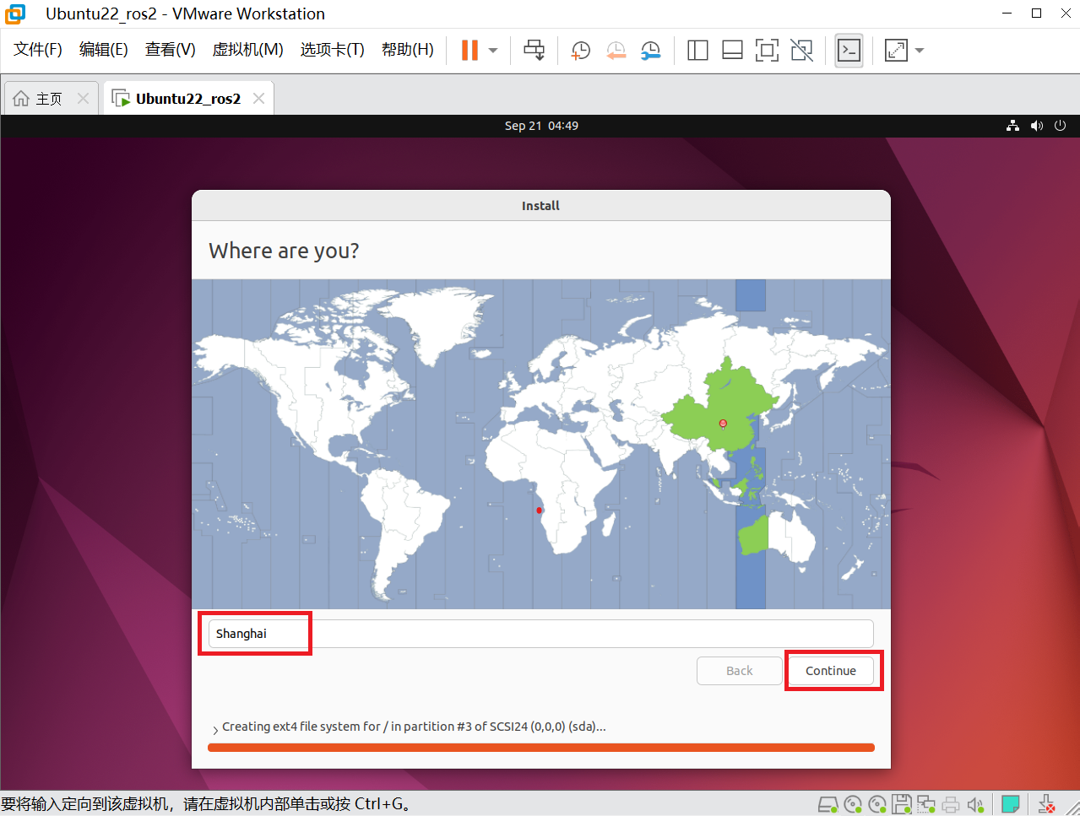The width and height of the screenshot is (1080, 816).
Task: Toggle console view mode in toolbar
Action: coord(849,51)
